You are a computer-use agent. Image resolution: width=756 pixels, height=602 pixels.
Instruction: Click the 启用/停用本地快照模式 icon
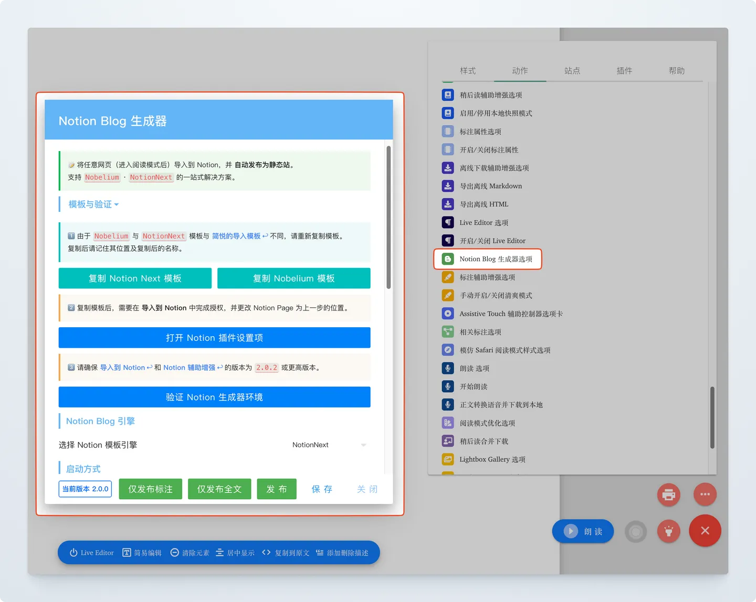click(x=448, y=113)
